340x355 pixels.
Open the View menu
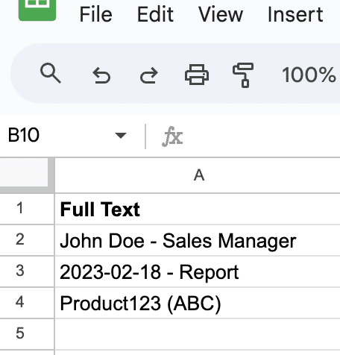(221, 15)
